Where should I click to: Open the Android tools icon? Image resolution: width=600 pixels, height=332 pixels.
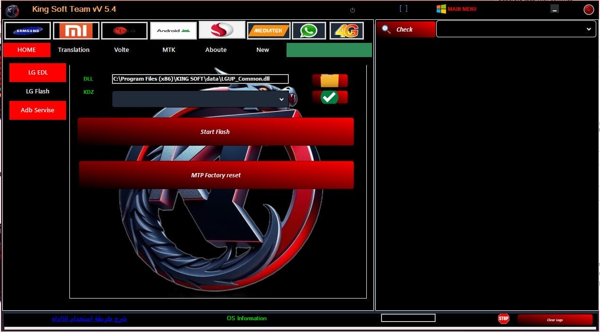pos(173,31)
